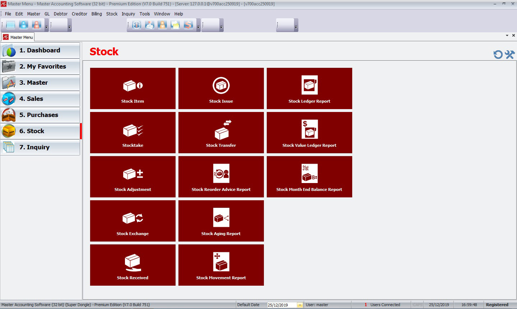This screenshot has height=309, width=517.
Task: Open 7. Inquiry section
Action: (40, 148)
